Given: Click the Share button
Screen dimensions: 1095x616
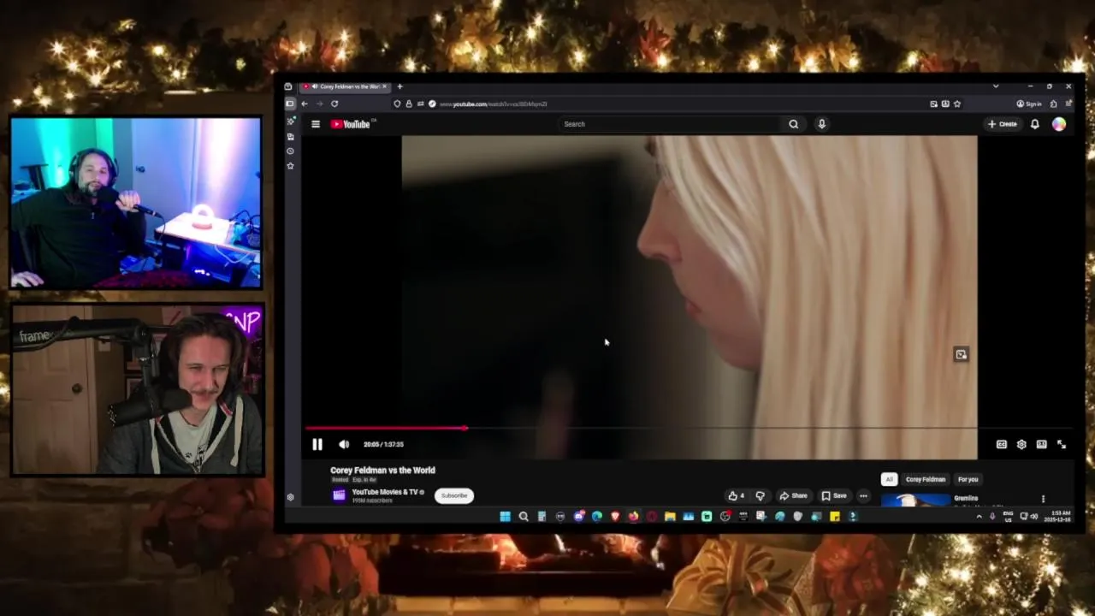Looking at the screenshot, I should pyautogui.click(x=793, y=495).
